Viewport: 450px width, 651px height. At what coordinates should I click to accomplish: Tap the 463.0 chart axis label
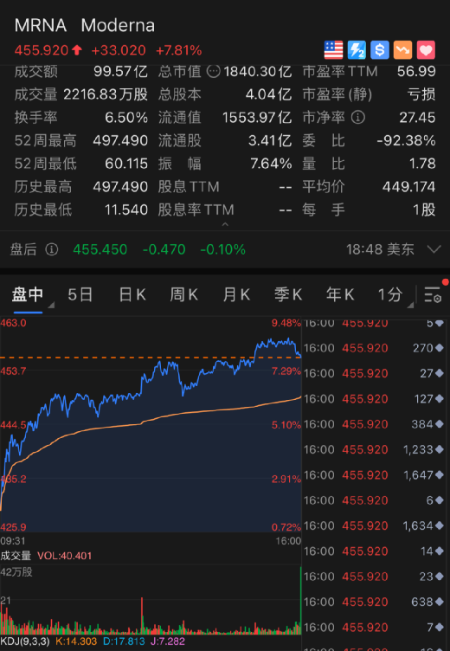[13, 323]
